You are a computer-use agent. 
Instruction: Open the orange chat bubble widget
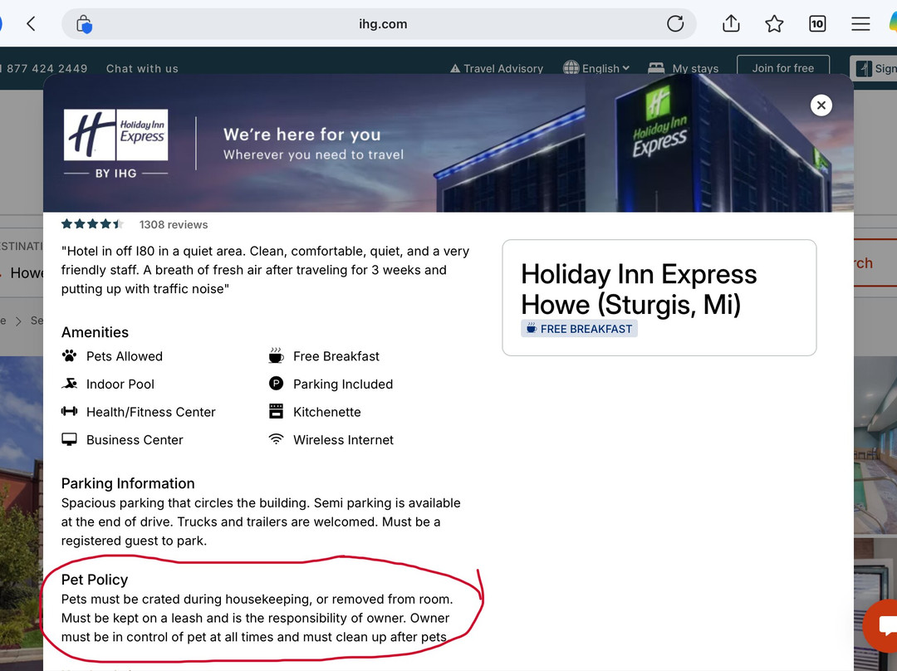pos(884,624)
